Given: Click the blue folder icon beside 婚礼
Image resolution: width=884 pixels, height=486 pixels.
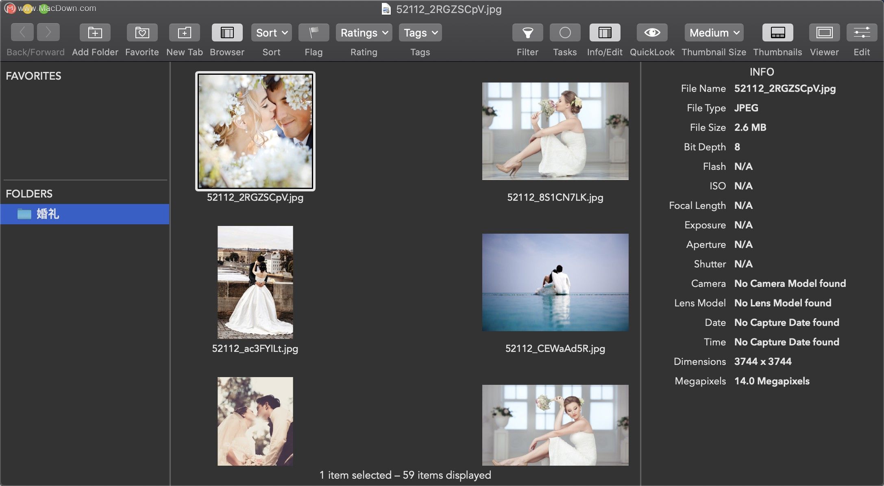Looking at the screenshot, I should [x=24, y=214].
